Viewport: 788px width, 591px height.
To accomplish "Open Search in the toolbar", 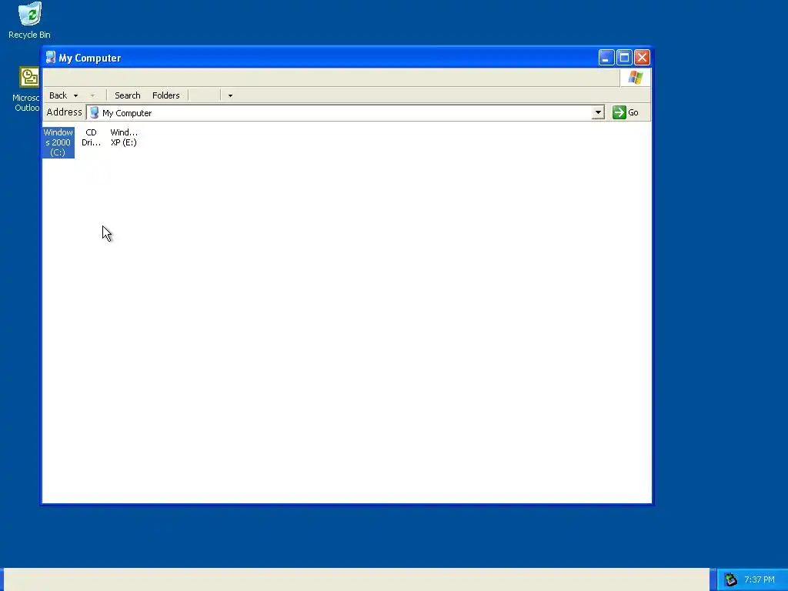I will (x=128, y=95).
